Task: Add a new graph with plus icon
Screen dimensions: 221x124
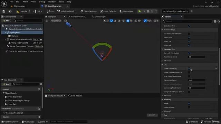Action: (x=39, y=89)
